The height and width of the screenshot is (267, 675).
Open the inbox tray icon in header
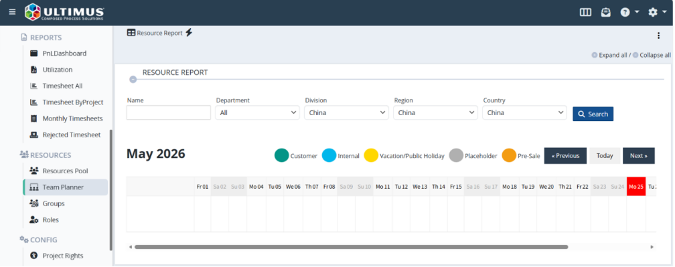click(x=605, y=13)
